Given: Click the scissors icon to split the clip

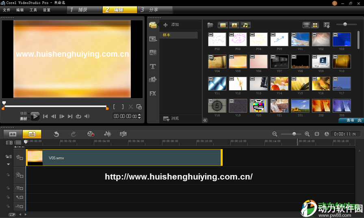Looking at the screenshot, I should (x=131, y=107).
